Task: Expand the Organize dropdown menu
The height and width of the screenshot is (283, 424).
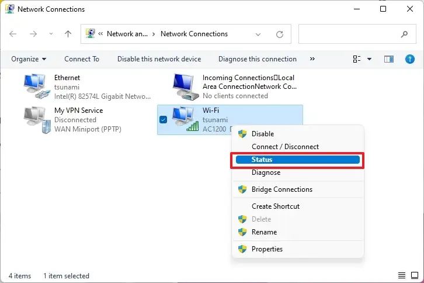Action: pos(29,59)
